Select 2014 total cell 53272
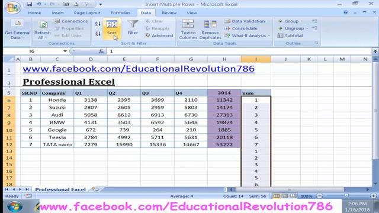This screenshot has width=379, height=213. tap(224, 144)
